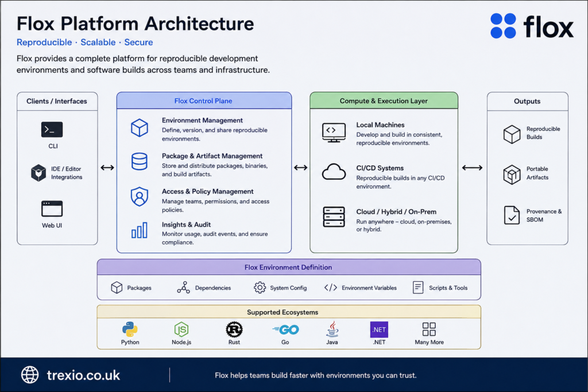Open the trexio.co.uk link
Screen dimensions: 588x392
(x=83, y=375)
